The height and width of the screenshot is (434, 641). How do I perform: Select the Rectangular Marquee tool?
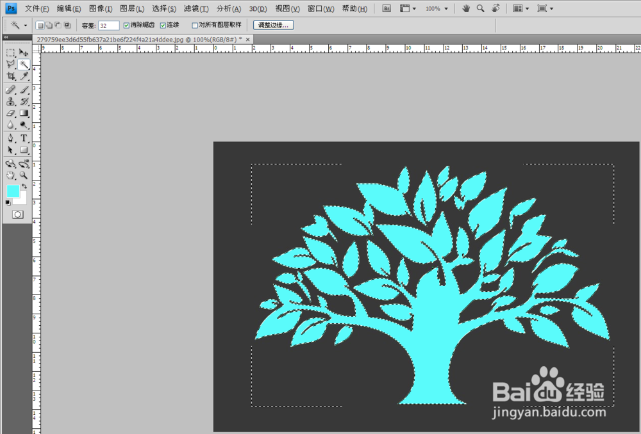click(x=11, y=52)
